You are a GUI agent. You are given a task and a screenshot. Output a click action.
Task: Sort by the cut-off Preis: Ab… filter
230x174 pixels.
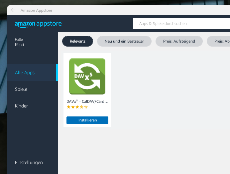[x=219, y=41]
